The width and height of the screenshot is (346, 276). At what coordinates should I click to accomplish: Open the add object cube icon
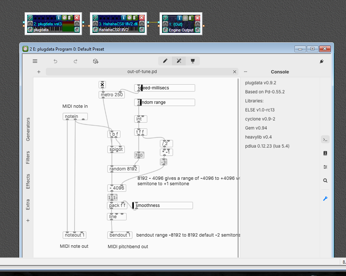(x=96, y=61)
